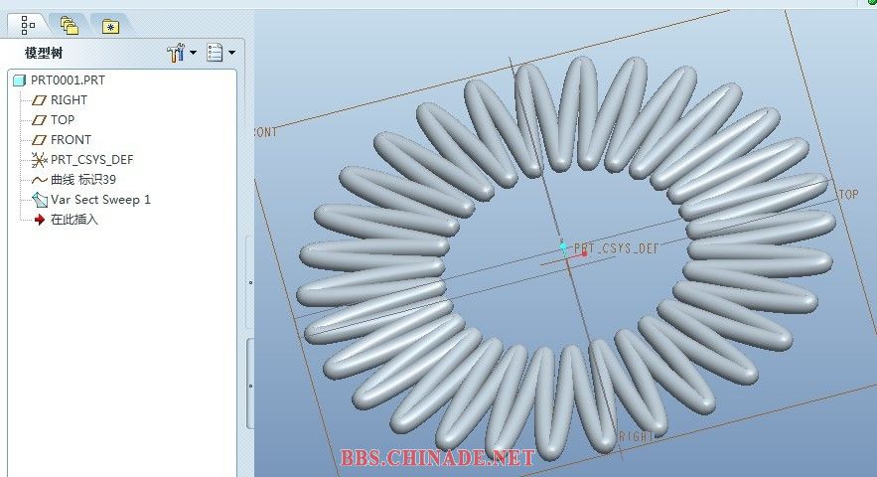Select the TOP datum plane in tree
This screenshot has width=877, height=477.
(62, 120)
